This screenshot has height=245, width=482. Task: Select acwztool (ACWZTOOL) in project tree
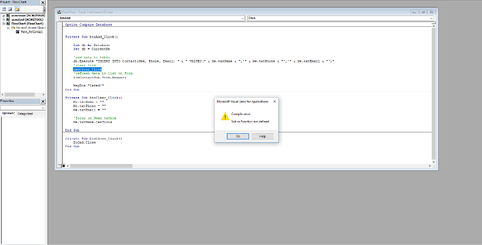click(27, 19)
